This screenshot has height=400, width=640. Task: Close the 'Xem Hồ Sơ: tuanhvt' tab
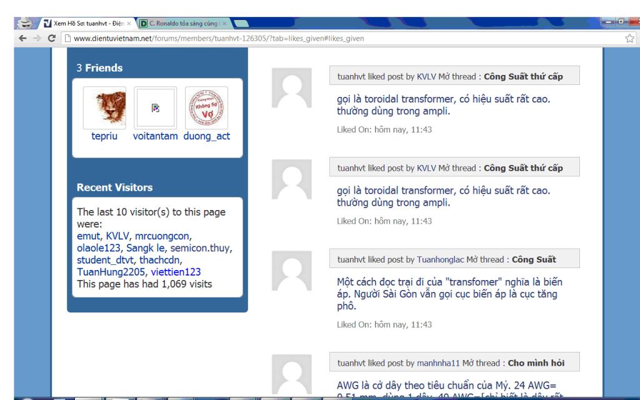tap(129, 24)
